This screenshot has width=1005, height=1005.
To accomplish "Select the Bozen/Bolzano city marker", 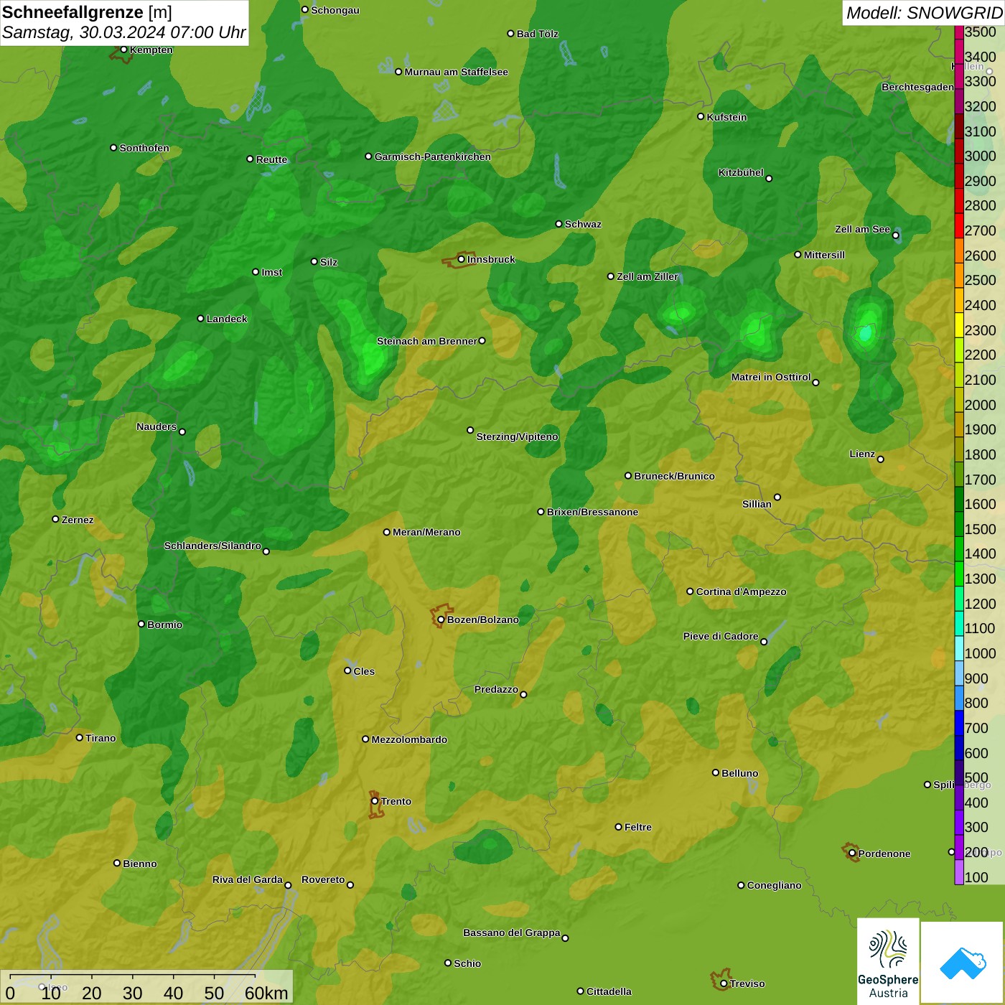I will click(441, 620).
